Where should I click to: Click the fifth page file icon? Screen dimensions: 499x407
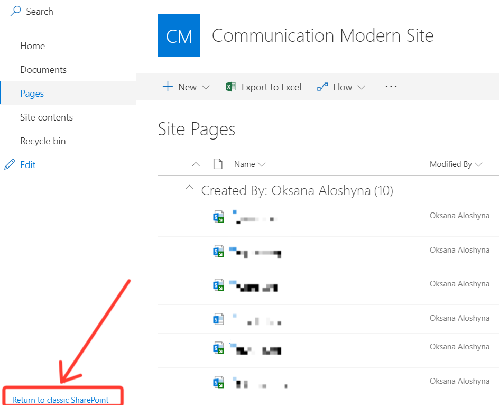click(x=218, y=348)
